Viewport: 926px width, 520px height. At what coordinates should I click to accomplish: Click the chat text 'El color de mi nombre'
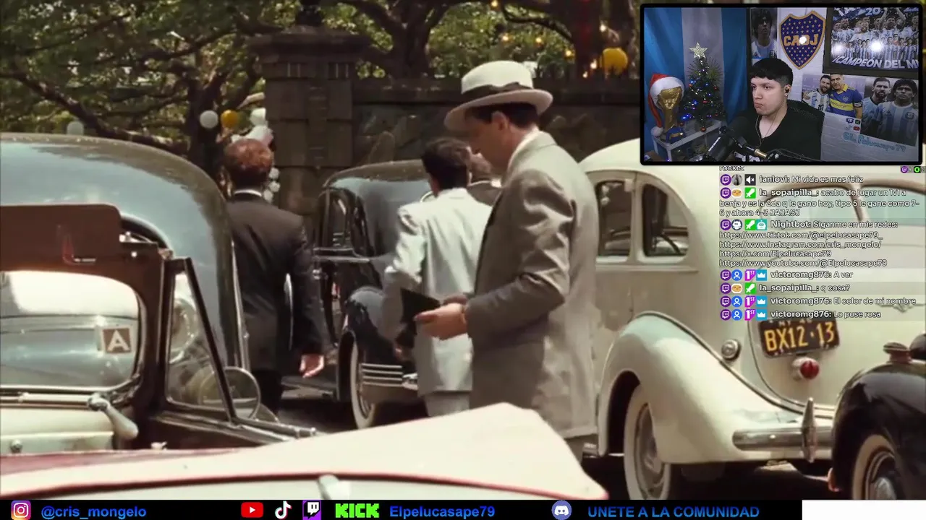(875, 301)
